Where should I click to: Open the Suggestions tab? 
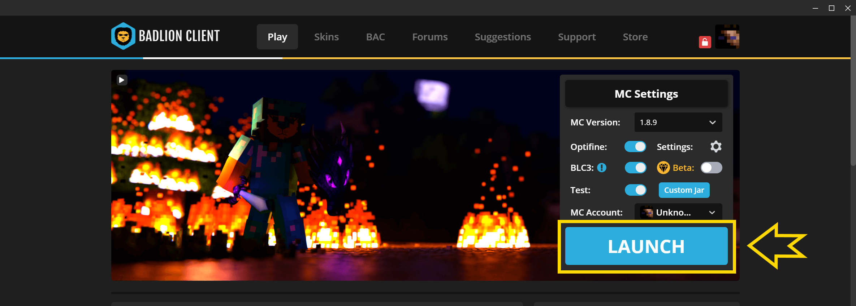click(x=503, y=37)
